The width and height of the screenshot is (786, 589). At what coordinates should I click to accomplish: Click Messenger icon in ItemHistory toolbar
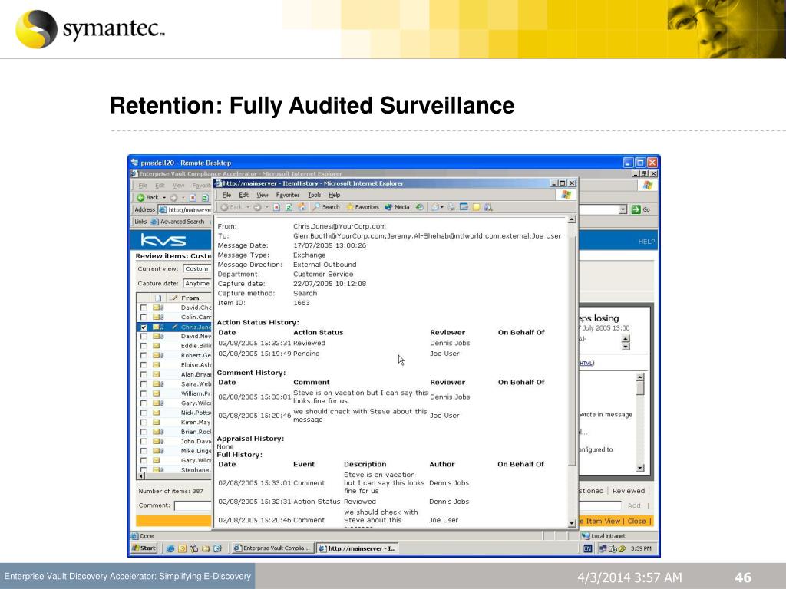click(x=487, y=207)
